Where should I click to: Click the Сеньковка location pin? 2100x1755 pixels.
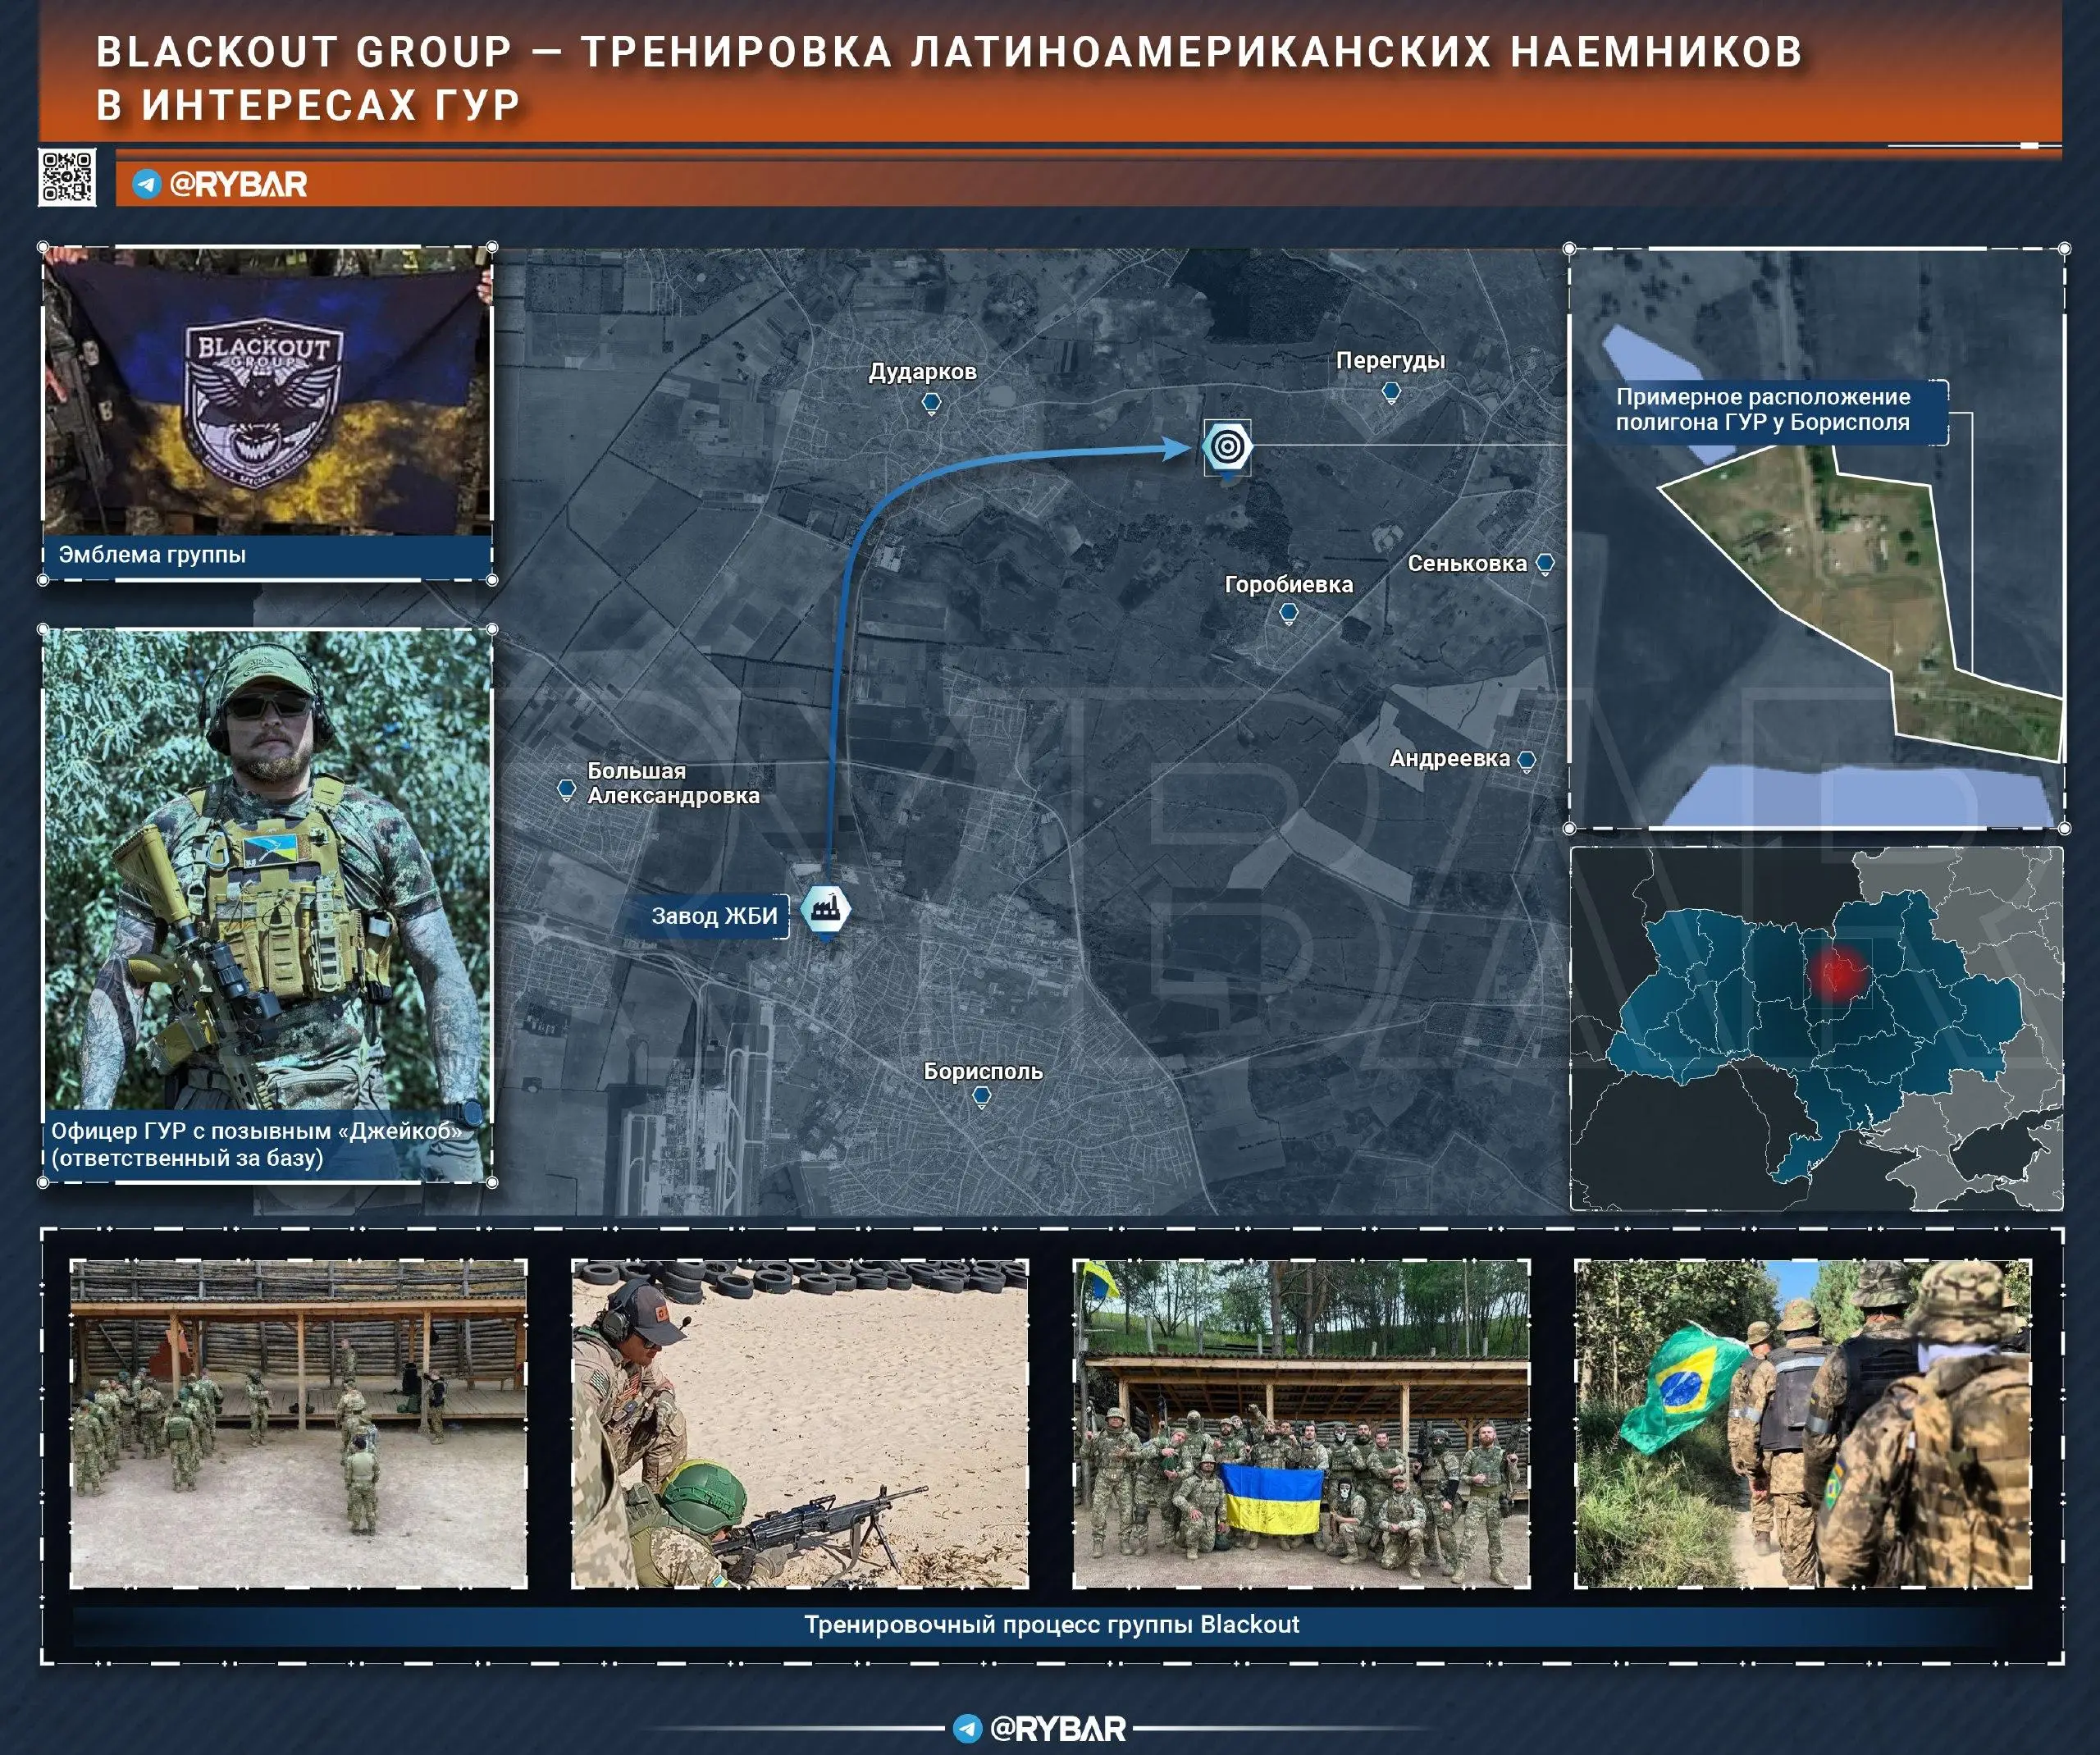coord(1545,564)
